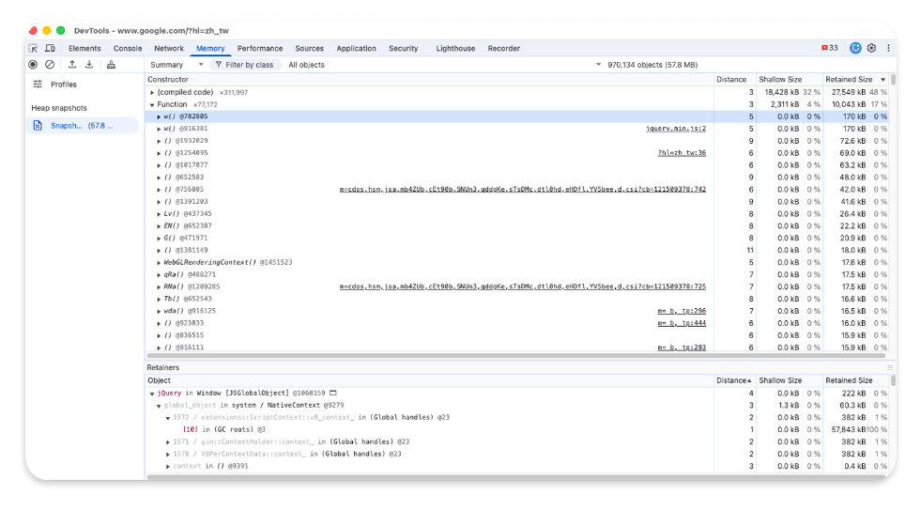Select the wda() @916125 row
921x510 pixels.
(x=517, y=311)
